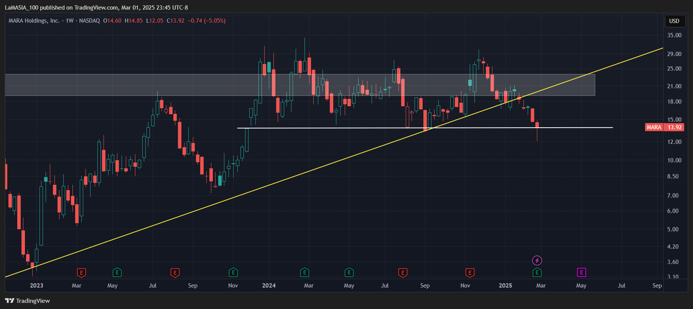693x309 pixels.
Task: Click the 5.00 price scale label
Action: [673, 229]
